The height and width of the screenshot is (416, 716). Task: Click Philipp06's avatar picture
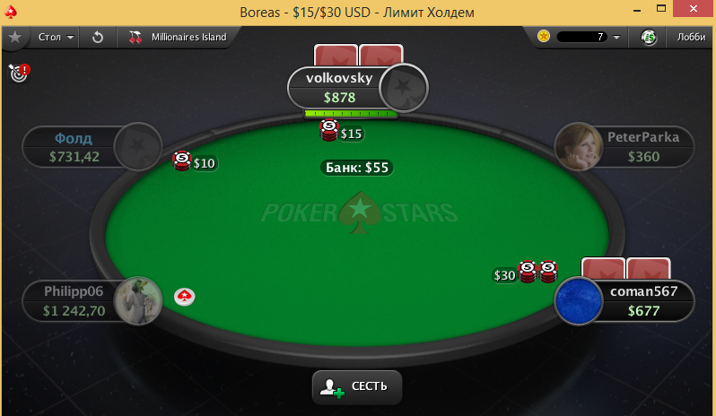pos(138,301)
